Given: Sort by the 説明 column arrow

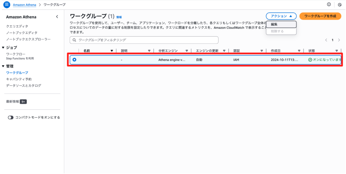Looking at the screenshot, I should point(149,51).
